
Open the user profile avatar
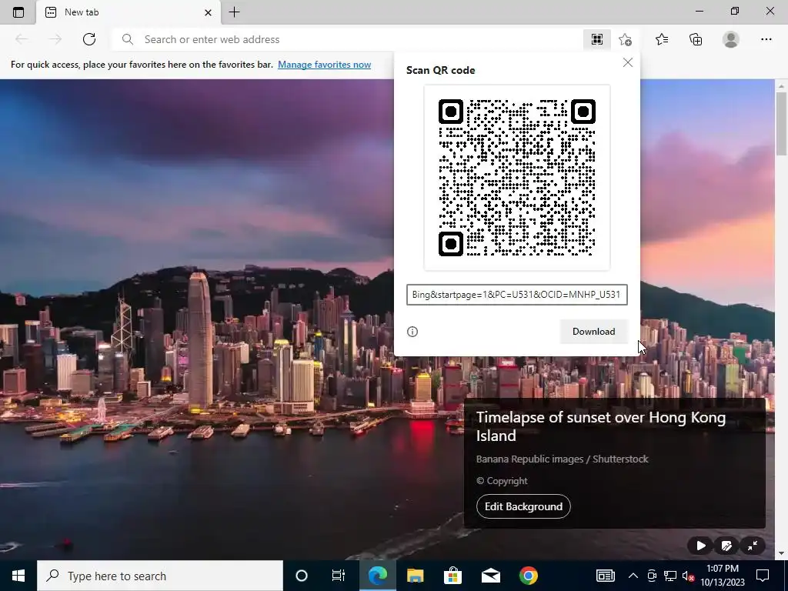pos(731,39)
